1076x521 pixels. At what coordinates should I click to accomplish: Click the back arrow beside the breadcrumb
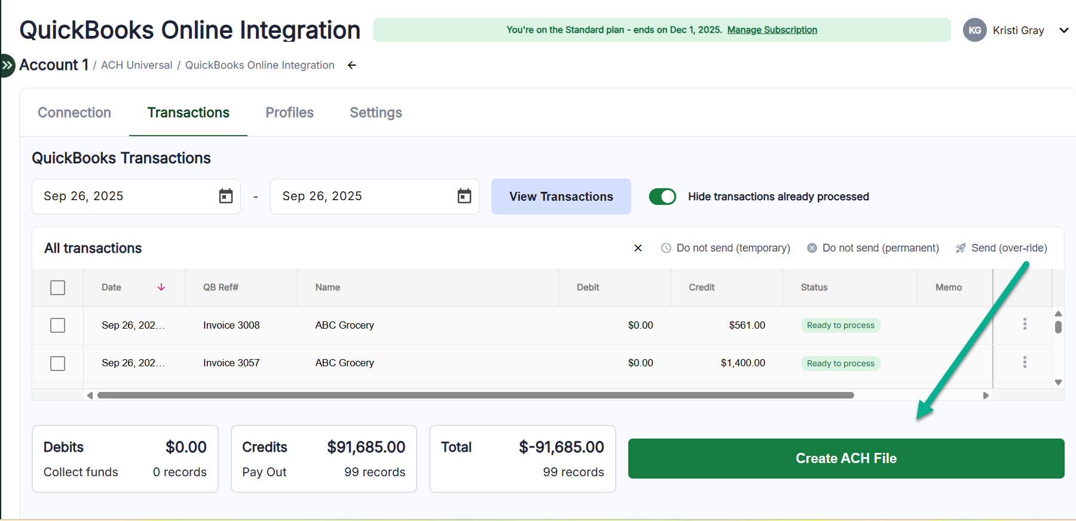coord(352,65)
